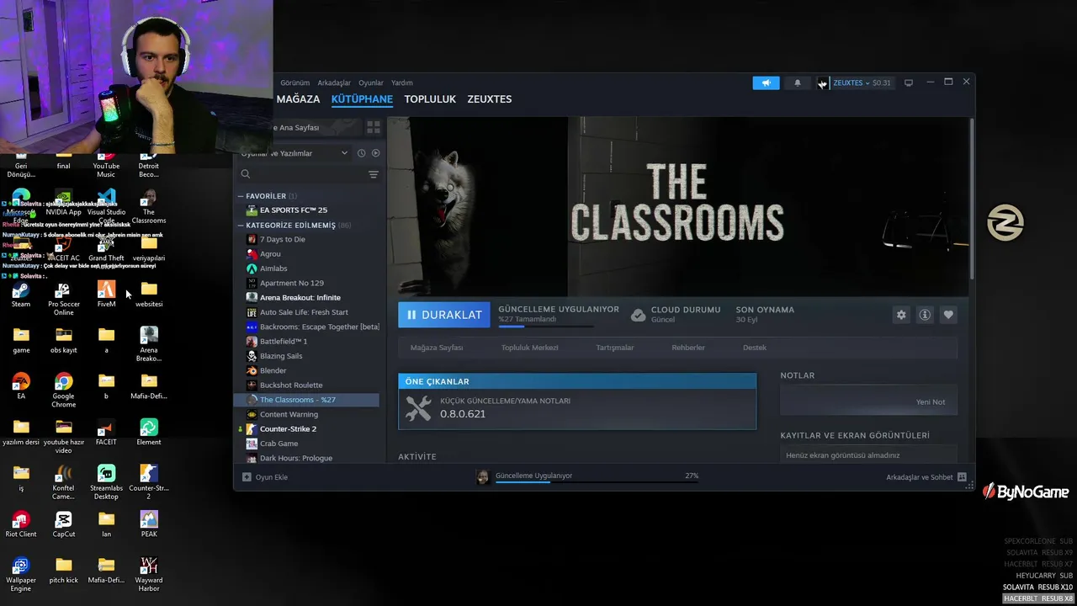The height and width of the screenshot is (606, 1077).
Task: Collapse the FAVORİLER category
Action: tap(241, 196)
